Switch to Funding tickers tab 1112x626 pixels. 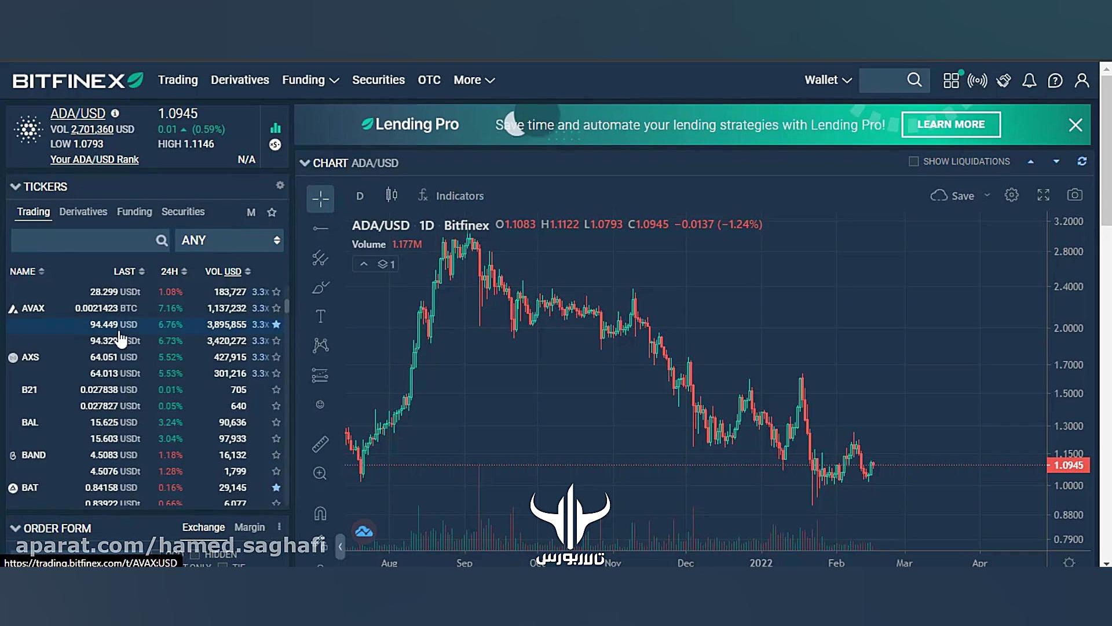tap(134, 212)
